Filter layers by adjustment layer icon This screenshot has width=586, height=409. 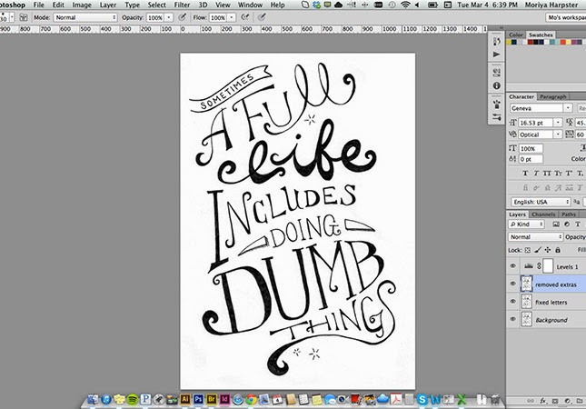[x=567, y=224]
